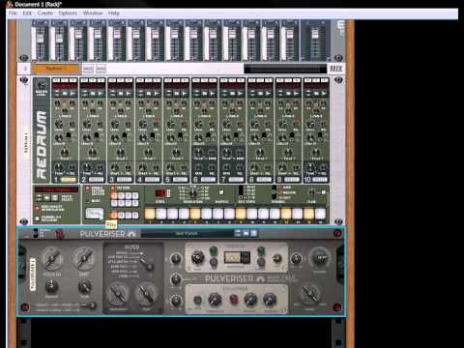
Task: Click channel 1 sample name display
Action: click(65, 87)
